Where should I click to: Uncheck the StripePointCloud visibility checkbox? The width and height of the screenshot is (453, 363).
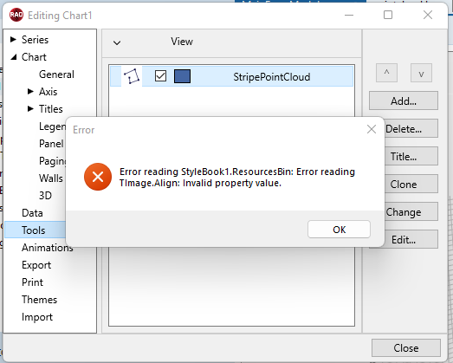(x=160, y=76)
